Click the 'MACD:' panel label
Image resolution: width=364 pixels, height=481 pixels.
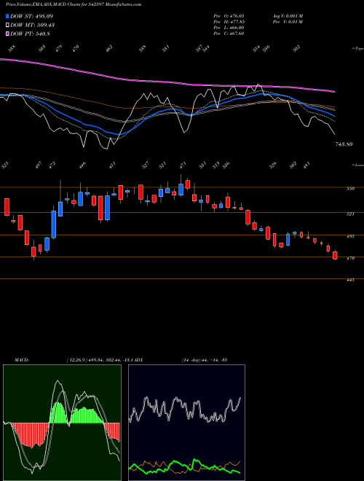[x=22, y=360]
